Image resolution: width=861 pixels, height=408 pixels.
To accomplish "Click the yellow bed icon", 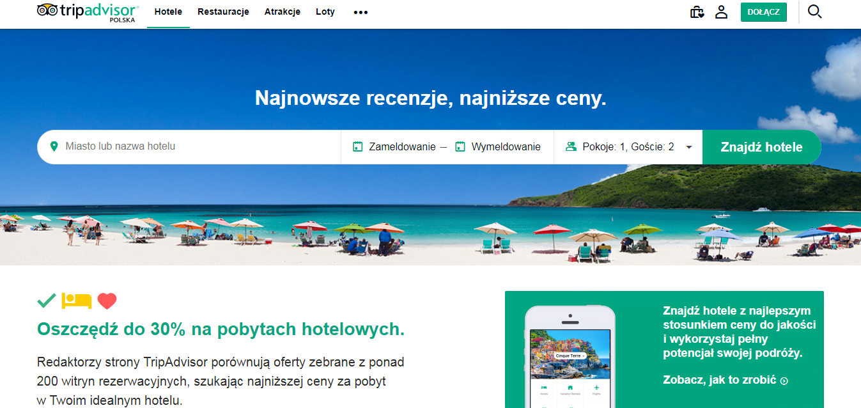I will coord(77,301).
